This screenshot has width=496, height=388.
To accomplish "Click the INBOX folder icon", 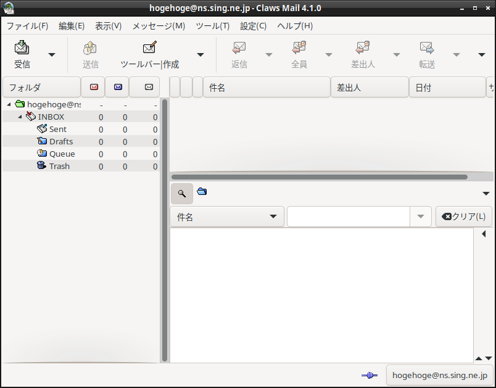I will 31,116.
